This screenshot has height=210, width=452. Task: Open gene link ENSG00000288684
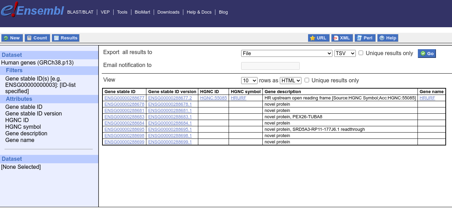click(124, 123)
